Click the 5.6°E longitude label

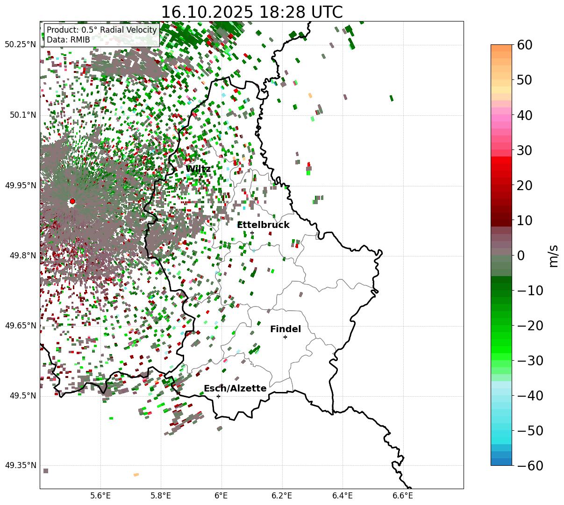100,496
